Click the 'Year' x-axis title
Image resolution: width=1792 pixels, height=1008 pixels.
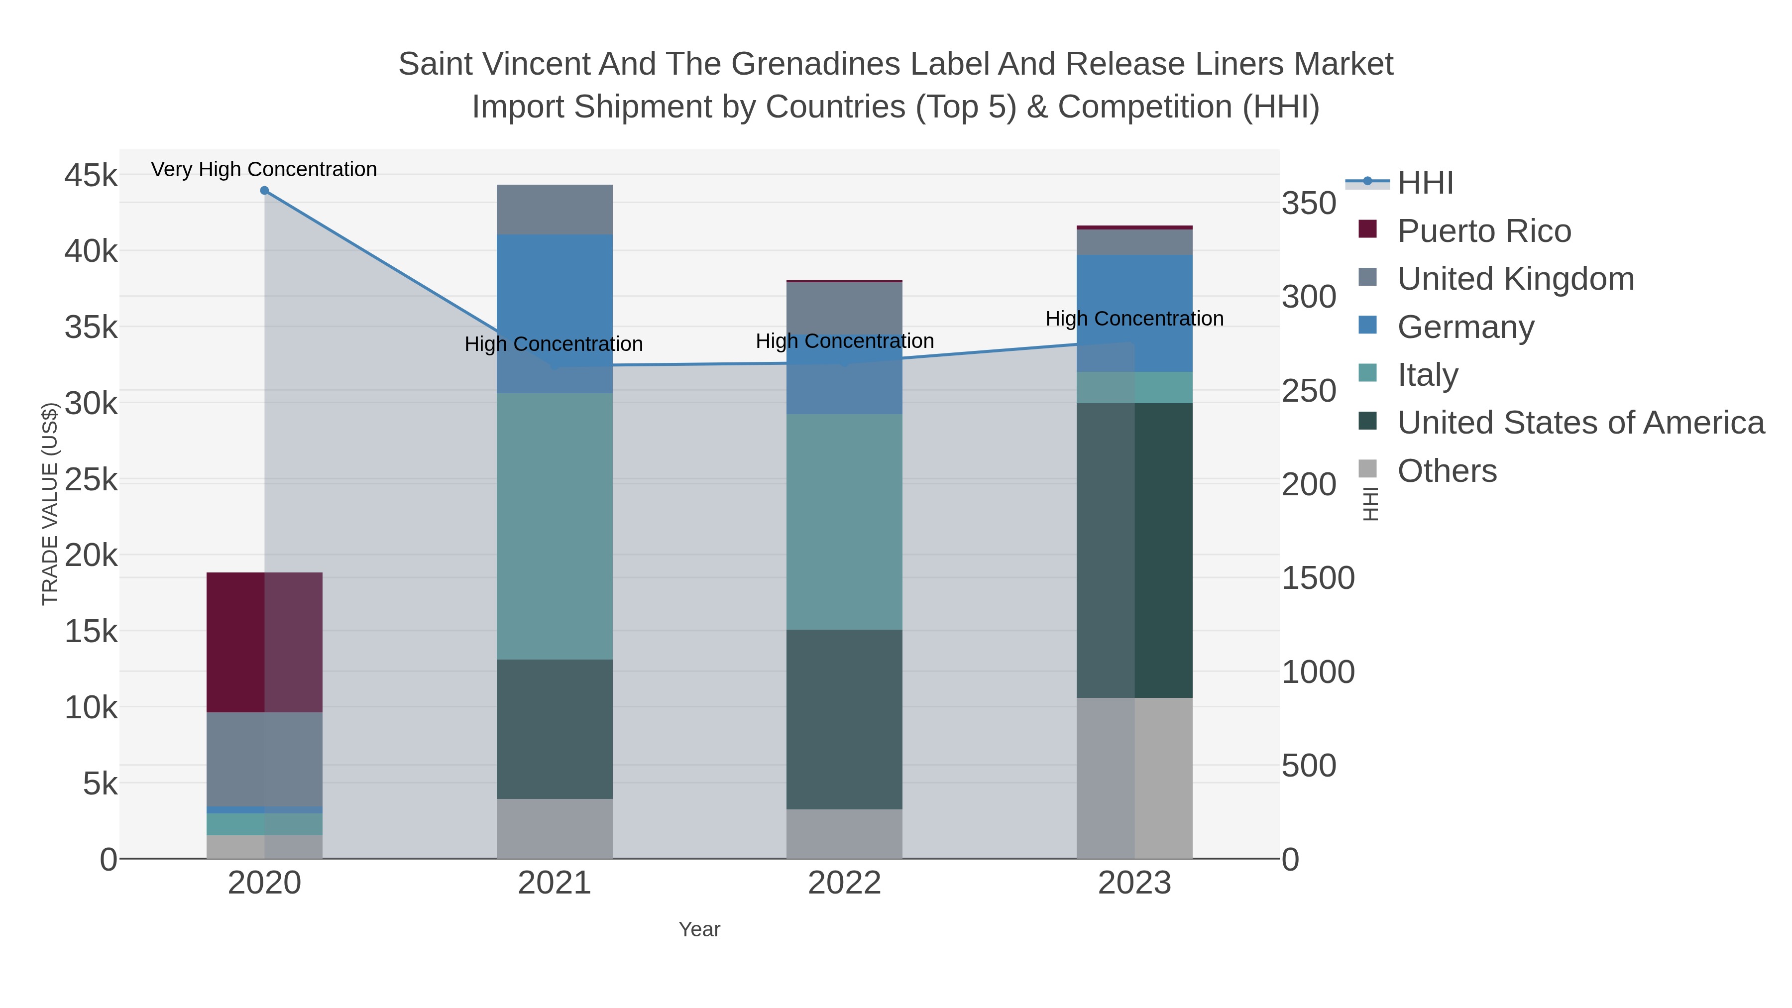click(x=699, y=929)
